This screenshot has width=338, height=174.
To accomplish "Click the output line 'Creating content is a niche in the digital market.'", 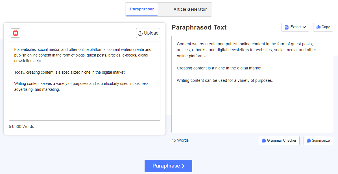I will point(220,68).
